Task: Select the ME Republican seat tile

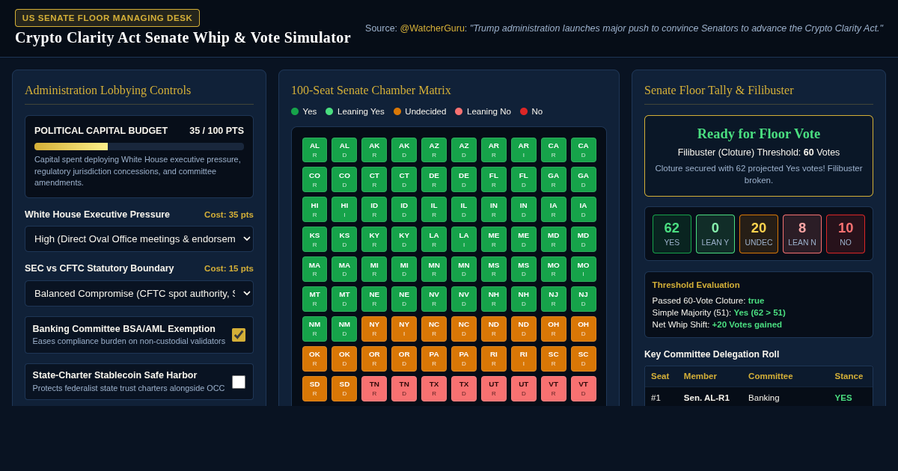Action: tap(494, 239)
